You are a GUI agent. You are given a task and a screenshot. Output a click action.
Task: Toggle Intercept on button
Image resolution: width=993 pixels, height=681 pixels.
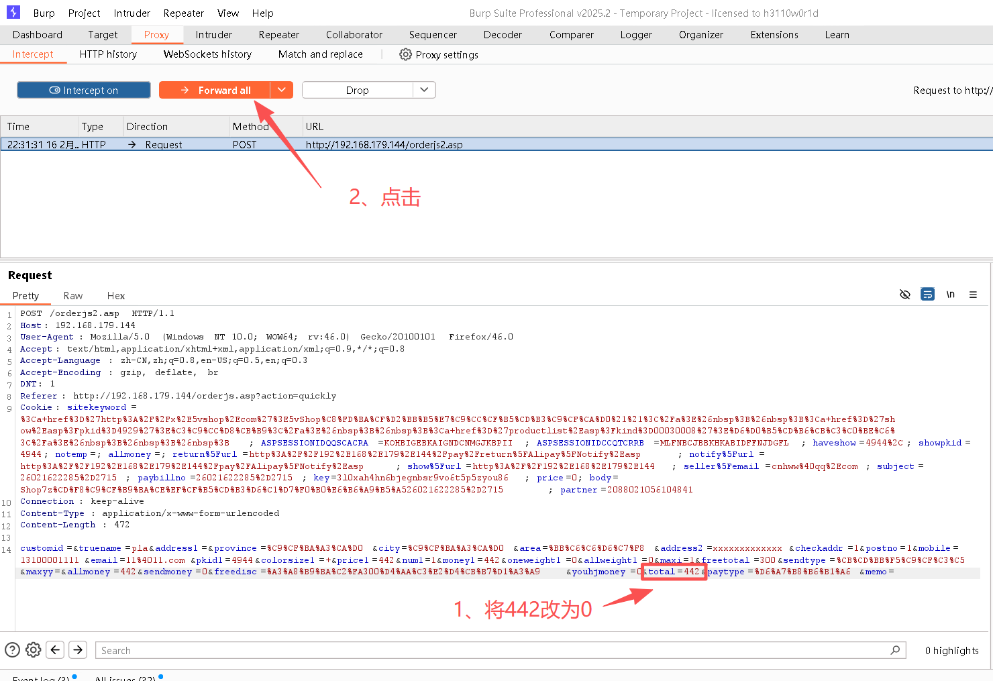click(84, 90)
